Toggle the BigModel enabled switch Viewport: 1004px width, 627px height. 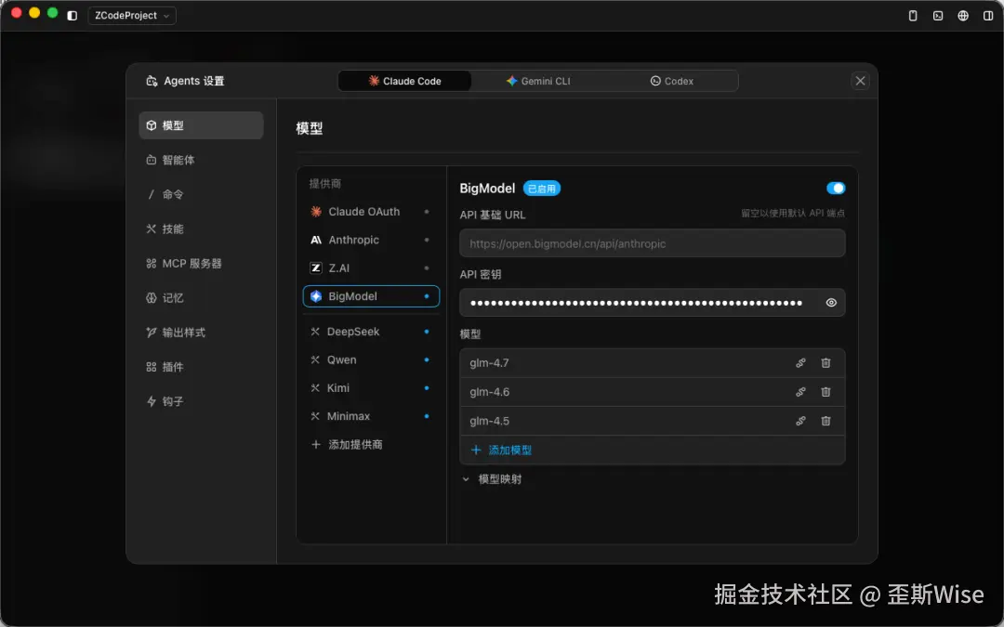pyautogui.click(x=836, y=188)
